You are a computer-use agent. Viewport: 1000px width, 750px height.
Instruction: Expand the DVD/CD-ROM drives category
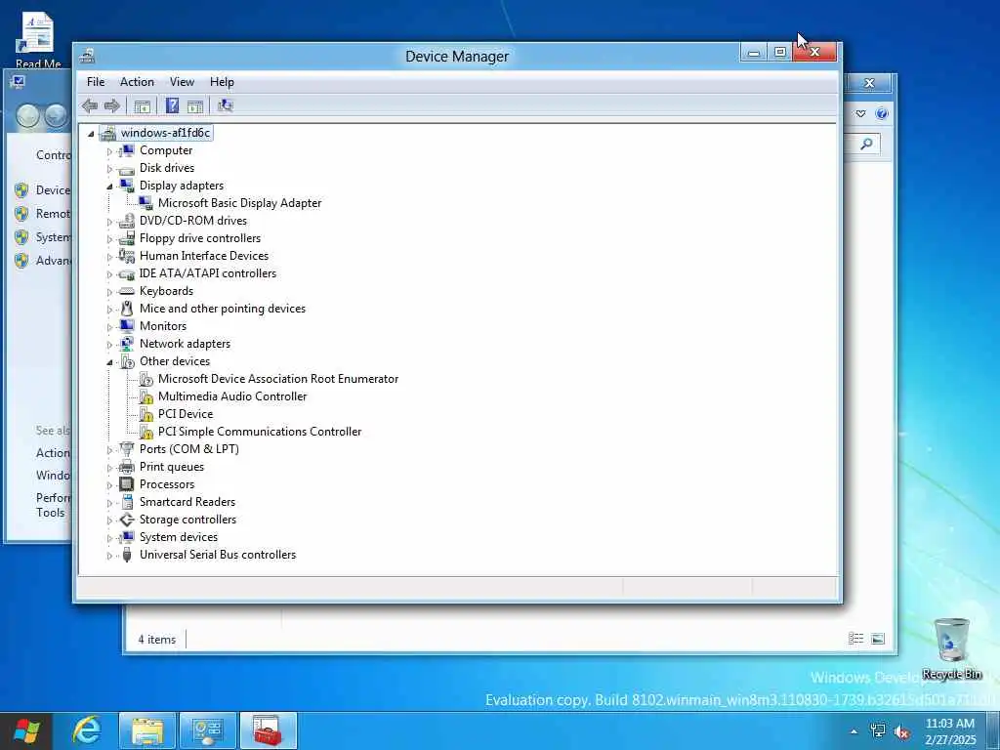pyautogui.click(x=109, y=222)
